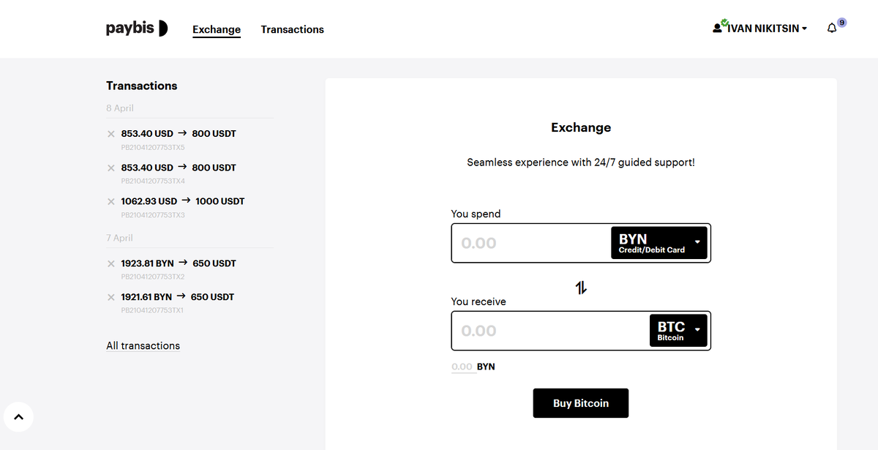
Task: Swap spend and receive currencies
Action: 581,288
